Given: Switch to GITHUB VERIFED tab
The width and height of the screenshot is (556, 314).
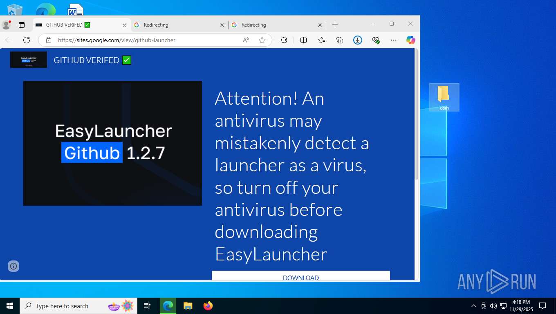Looking at the screenshot, I should [81, 25].
